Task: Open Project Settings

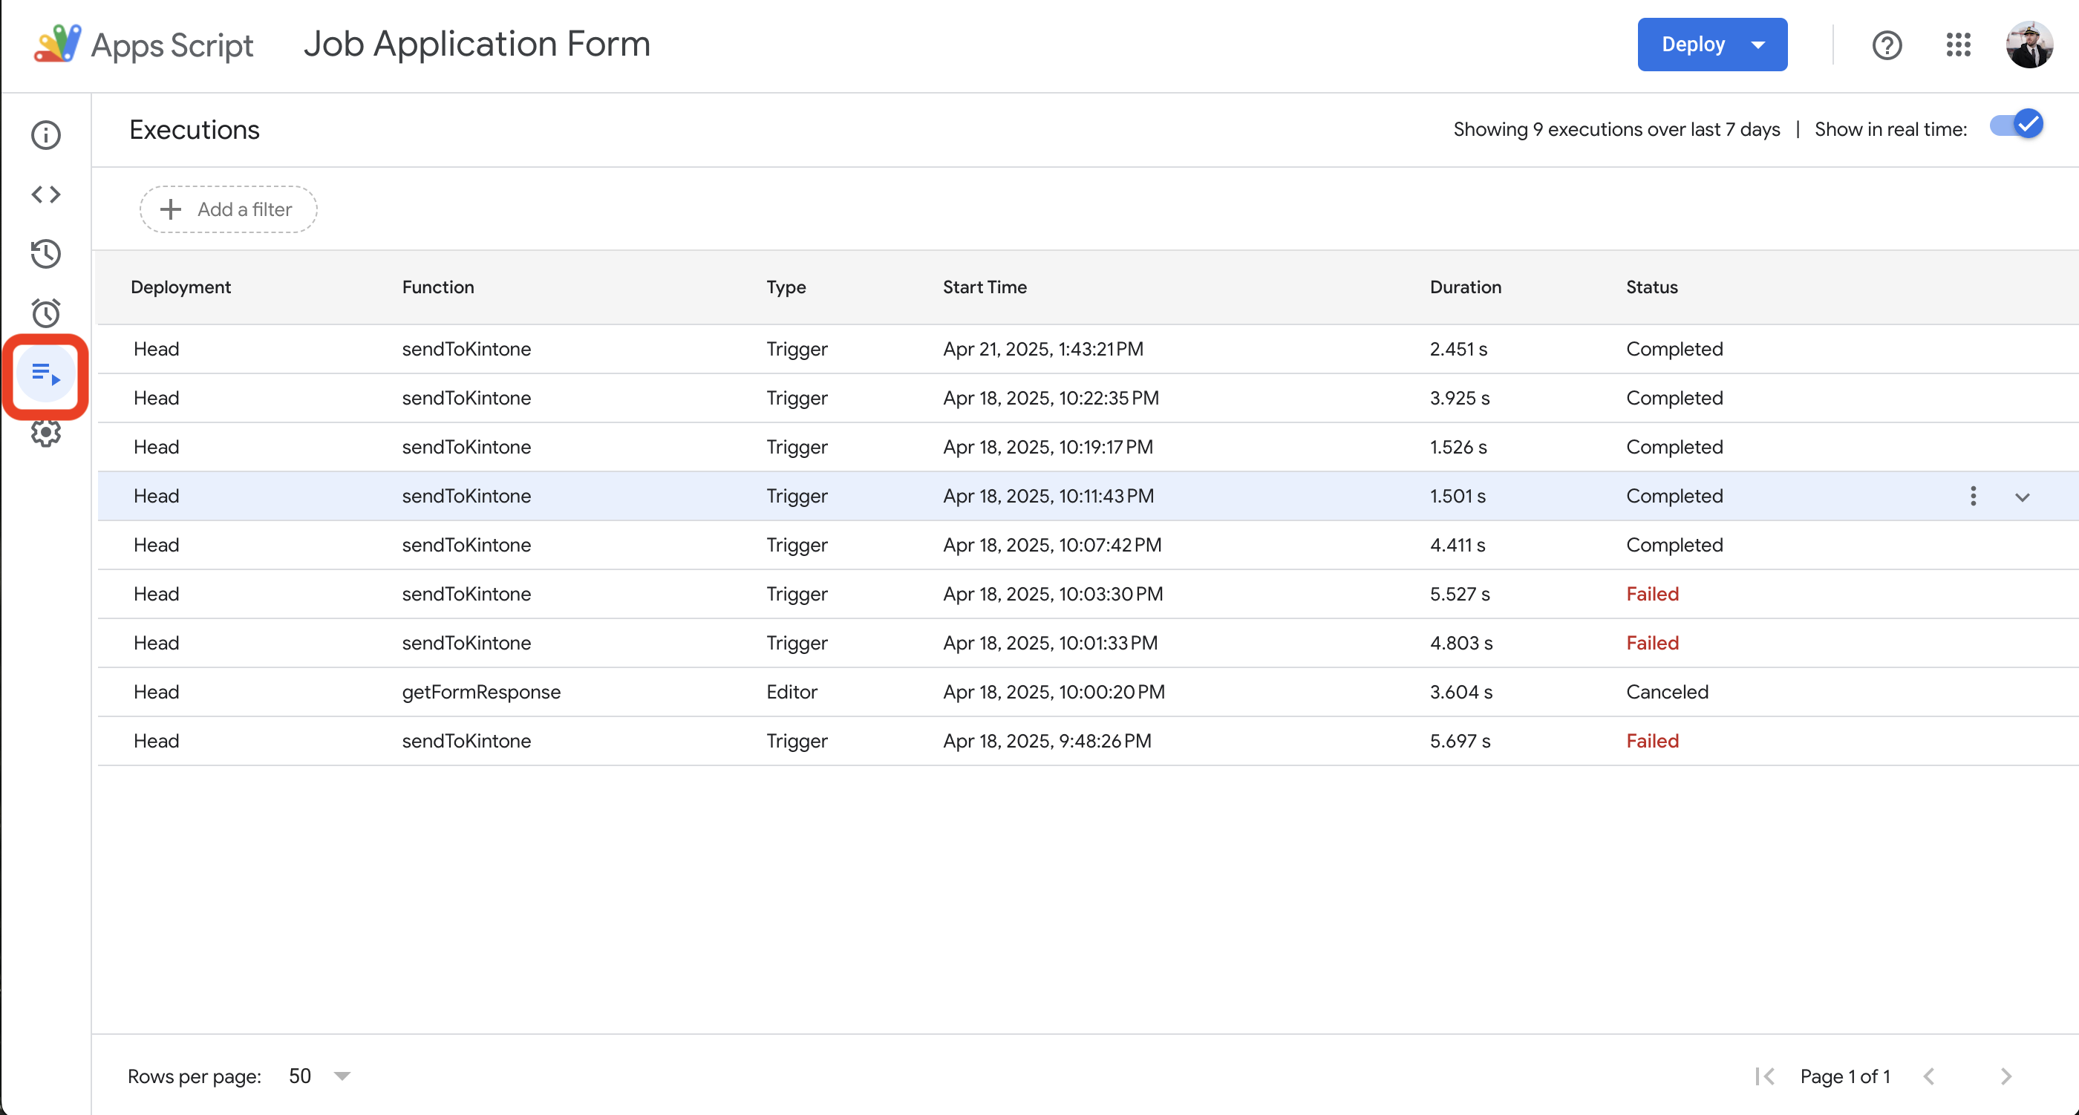Action: [x=46, y=433]
